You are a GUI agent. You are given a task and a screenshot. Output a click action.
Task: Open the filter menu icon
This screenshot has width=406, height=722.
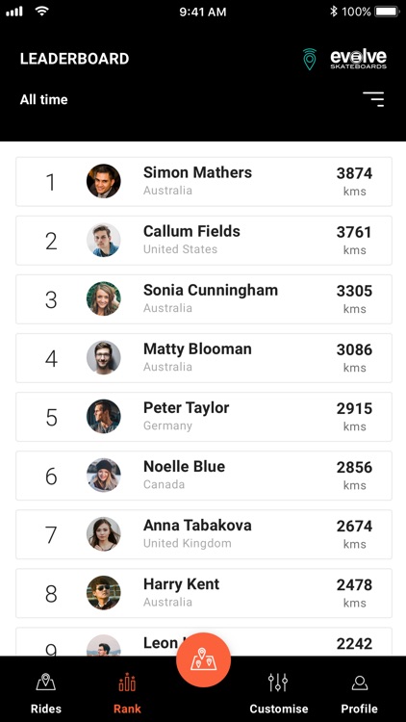(373, 99)
